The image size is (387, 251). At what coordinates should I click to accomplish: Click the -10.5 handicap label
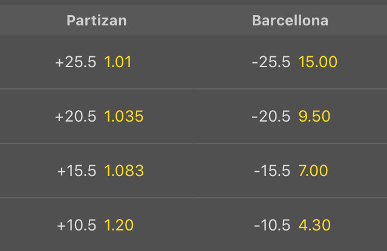[x=272, y=225]
